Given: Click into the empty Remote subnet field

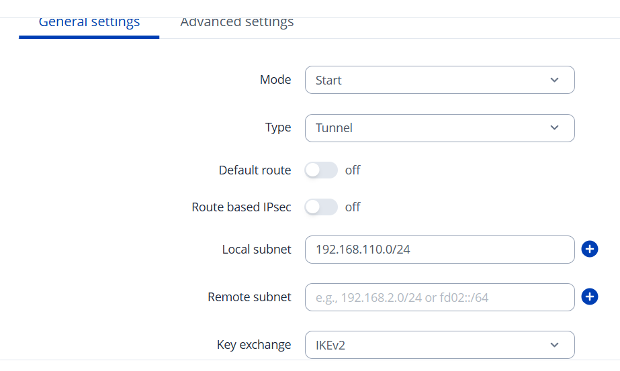Looking at the screenshot, I should 439,297.
